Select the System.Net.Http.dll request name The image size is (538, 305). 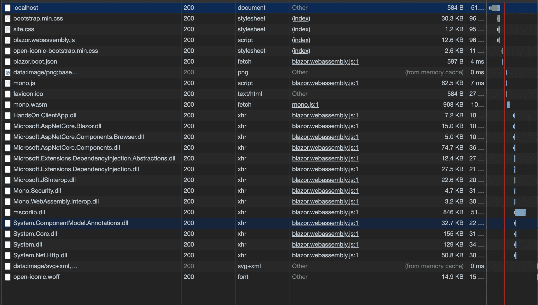pos(40,255)
